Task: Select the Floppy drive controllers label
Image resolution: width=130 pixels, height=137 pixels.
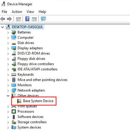Action: point(36,64)
